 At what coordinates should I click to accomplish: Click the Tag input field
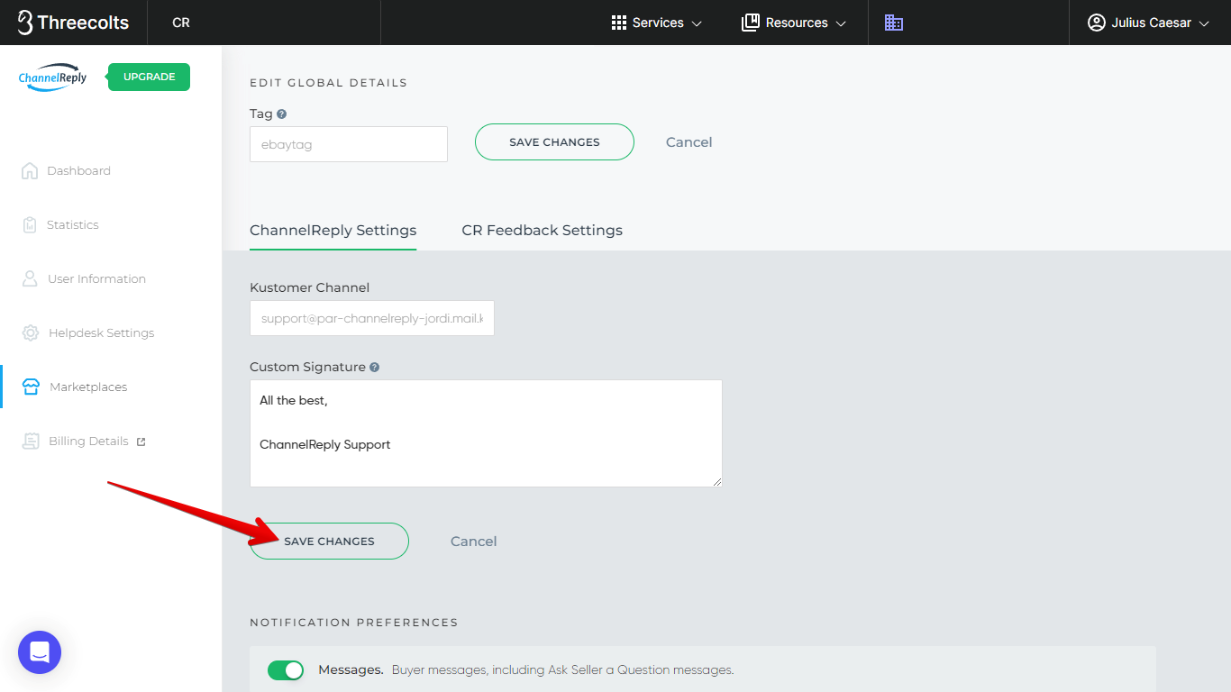349,144
